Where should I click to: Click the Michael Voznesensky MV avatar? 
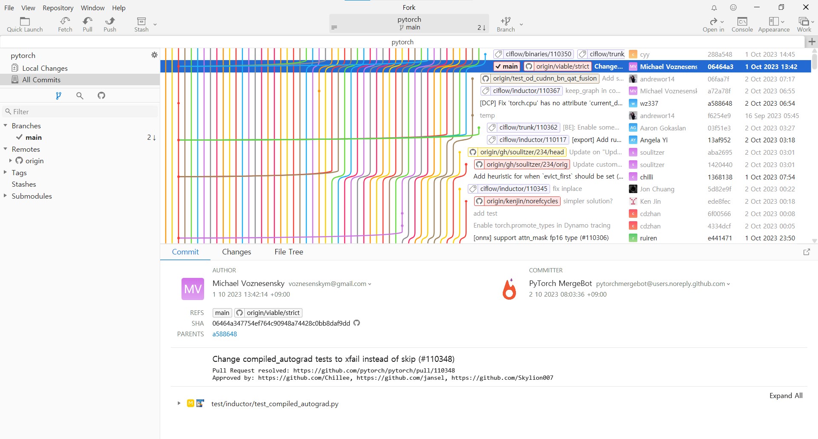(x=193, y=289)
